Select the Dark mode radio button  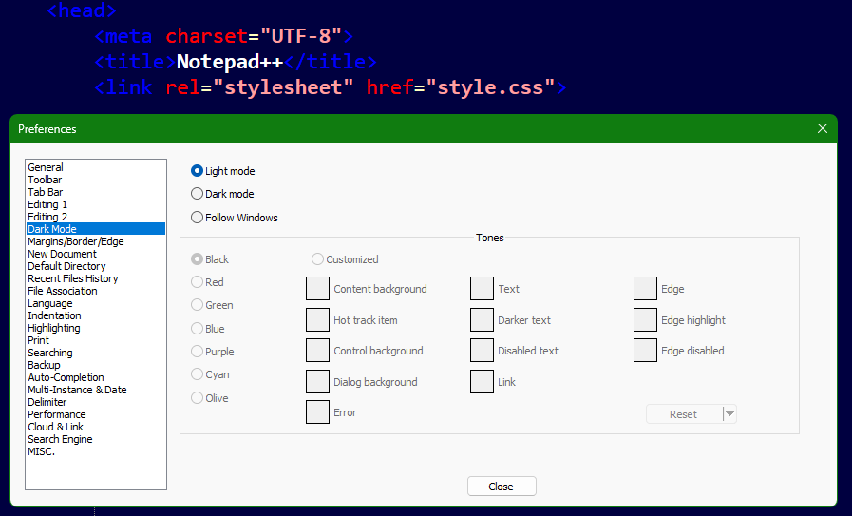(x=198, y=194)
